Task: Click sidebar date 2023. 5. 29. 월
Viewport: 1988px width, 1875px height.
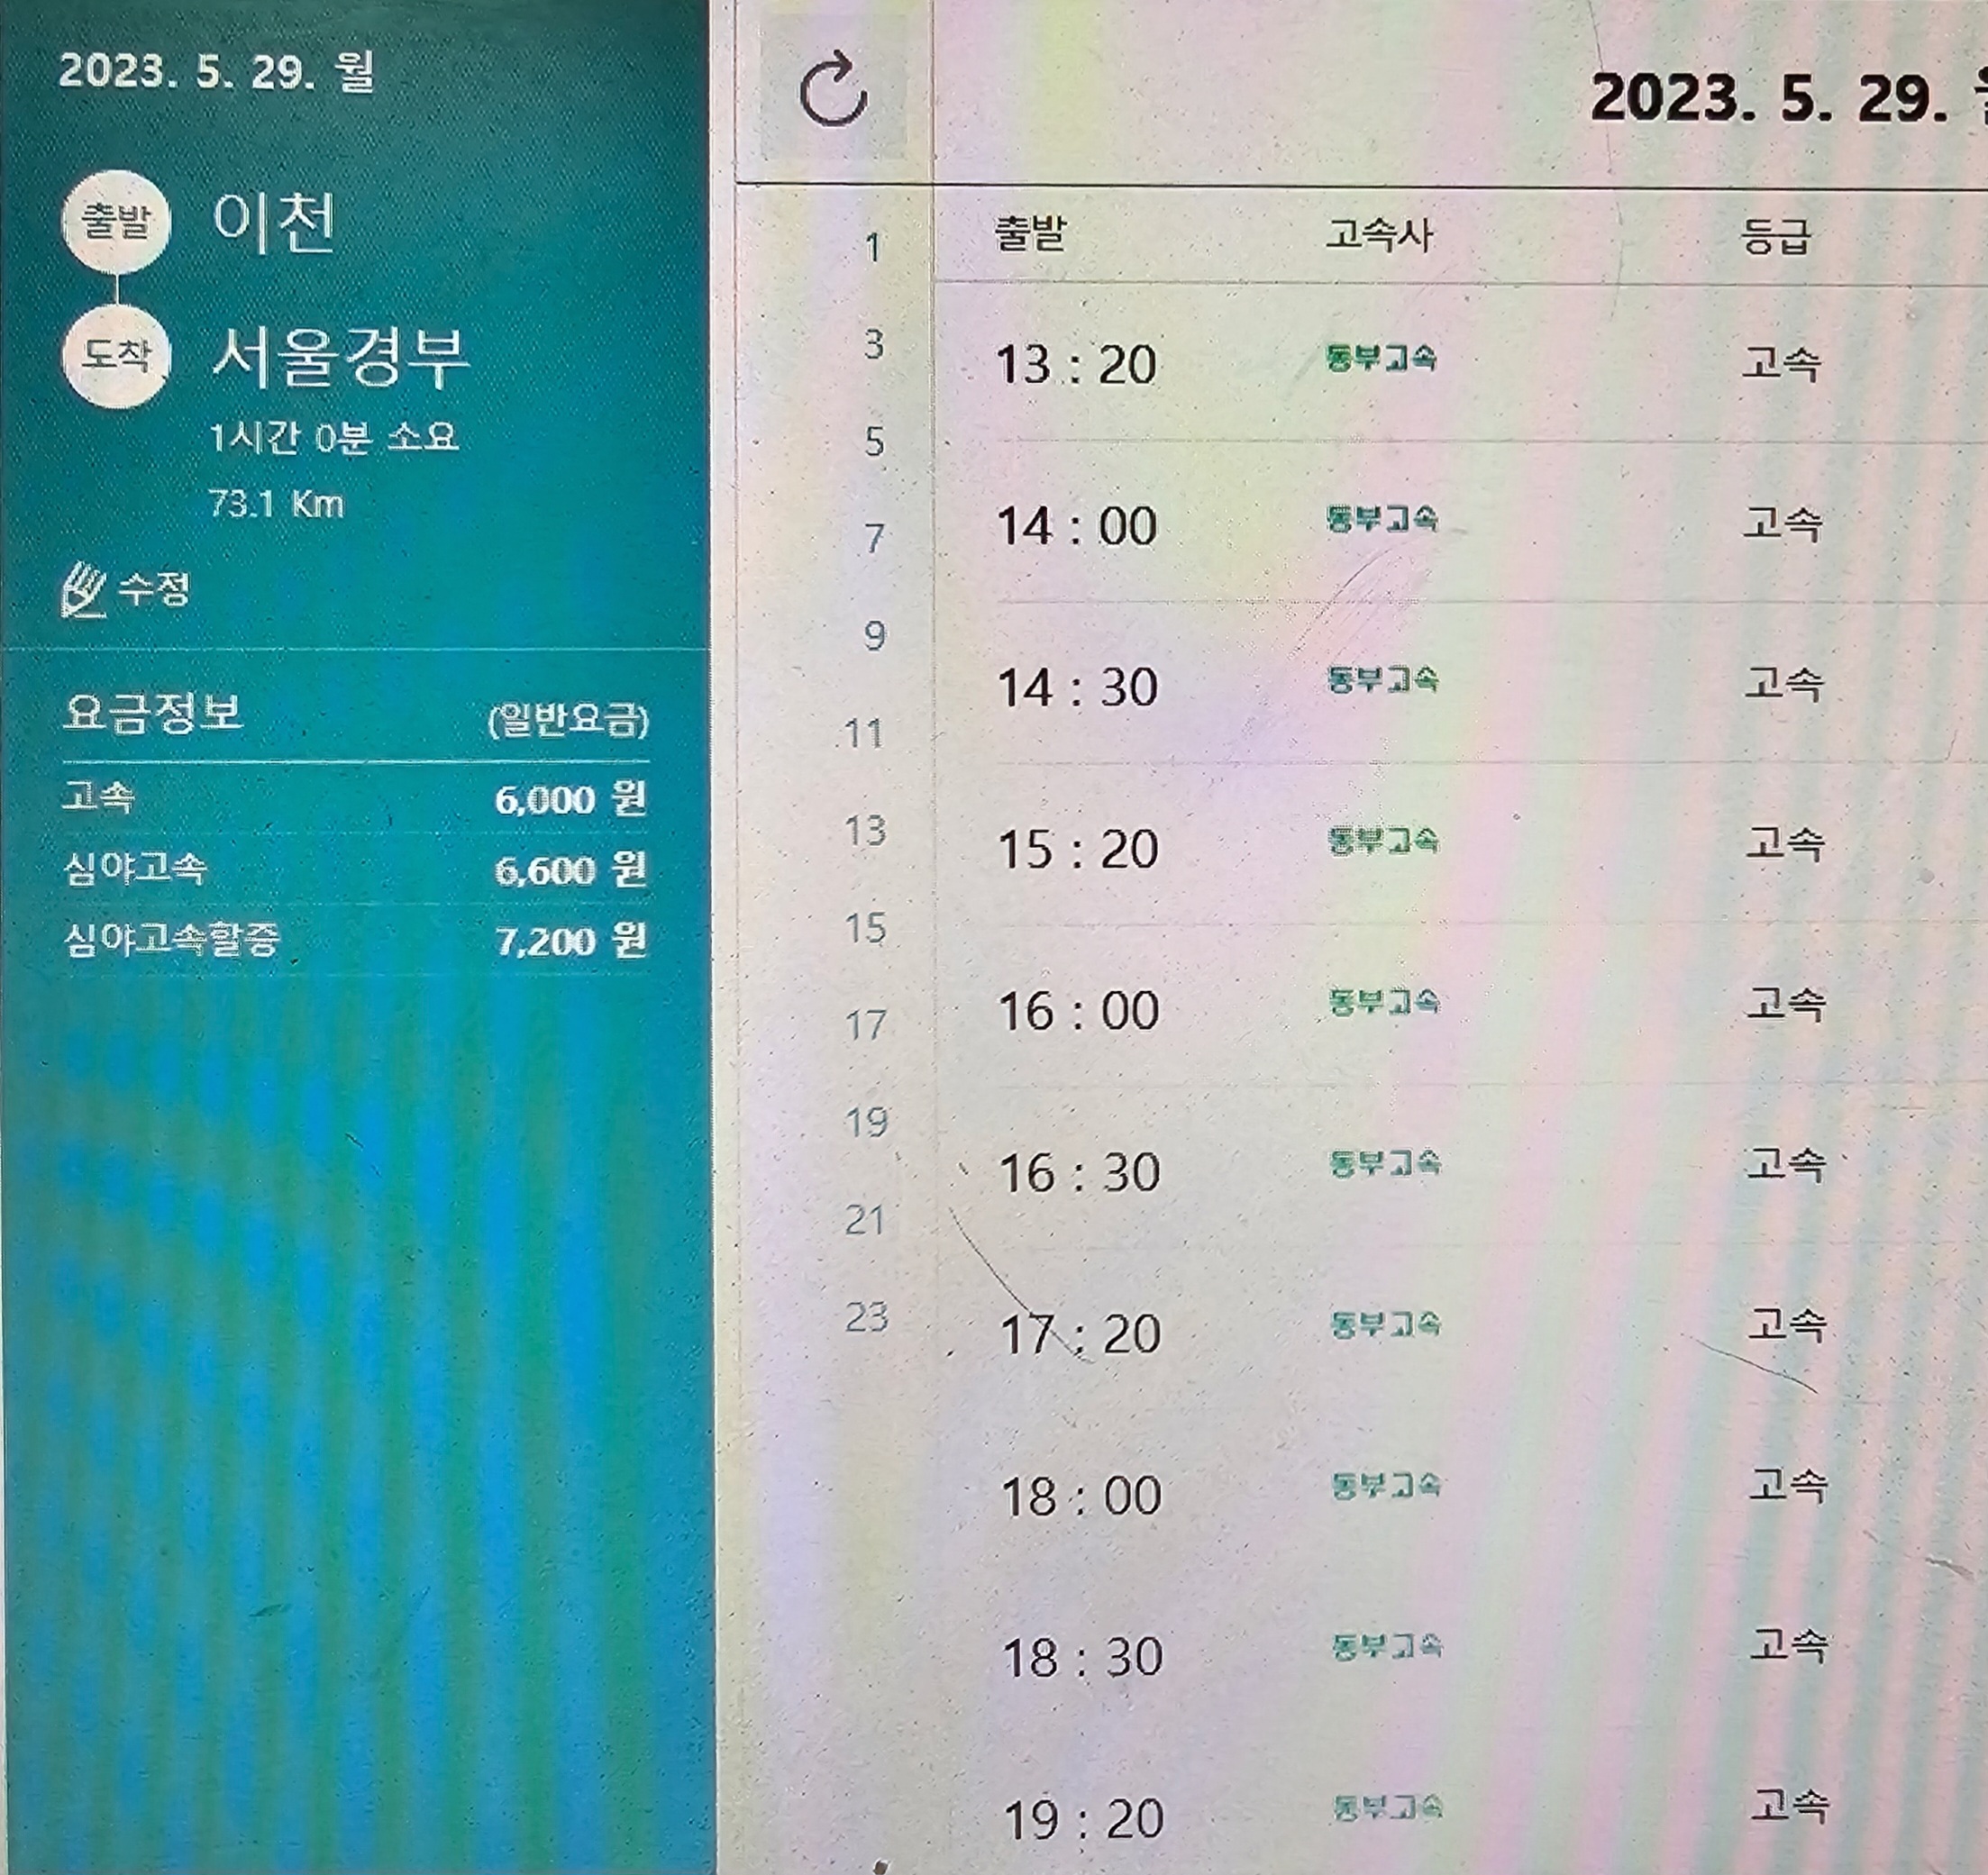Action: [x=216, y=71]
